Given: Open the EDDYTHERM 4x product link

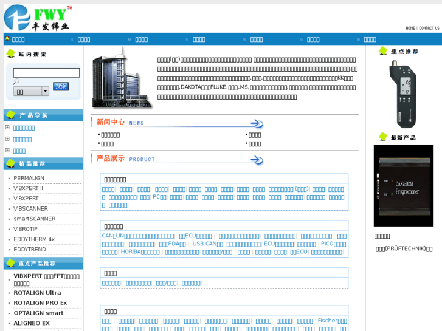Looking at the screenshot, I should (34, 239).
